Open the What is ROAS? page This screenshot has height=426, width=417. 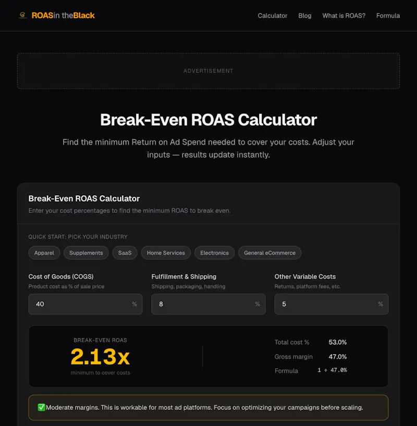(x=344, y=16)
